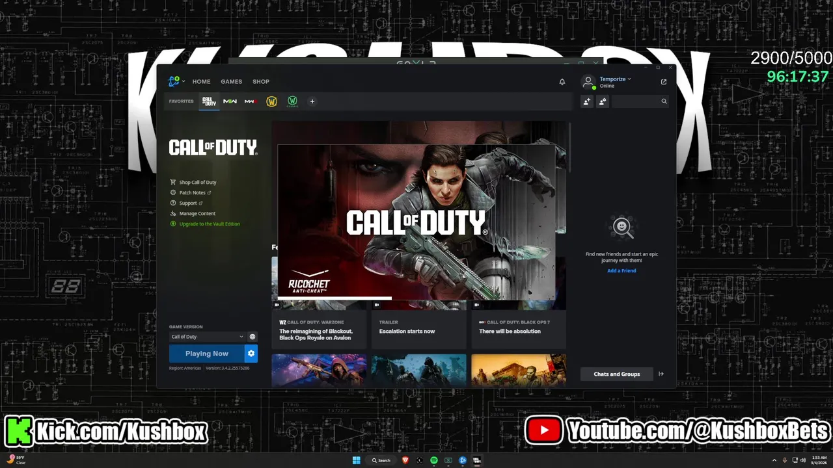Image resolution: width=833 pixels, height=468 pixels.
Task: Open the Windows Start menu
Action: click(x=356, y=460)
